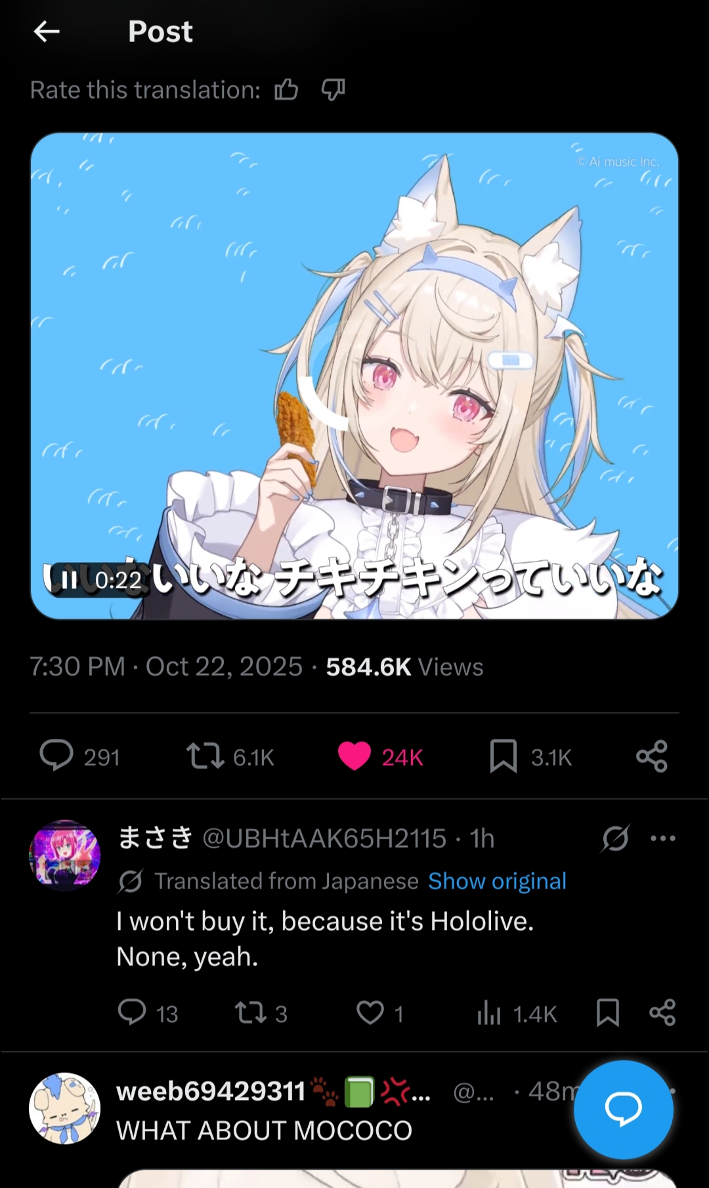Tap blue floating reply button
The image size is (709, 1188).
coord(624,1109)
